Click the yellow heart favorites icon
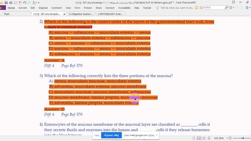Screen dimensions: 251x141 [196, 8]
